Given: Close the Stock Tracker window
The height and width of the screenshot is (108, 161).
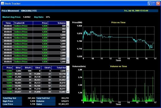Looking at the screenshot, I should coord(158,4).
